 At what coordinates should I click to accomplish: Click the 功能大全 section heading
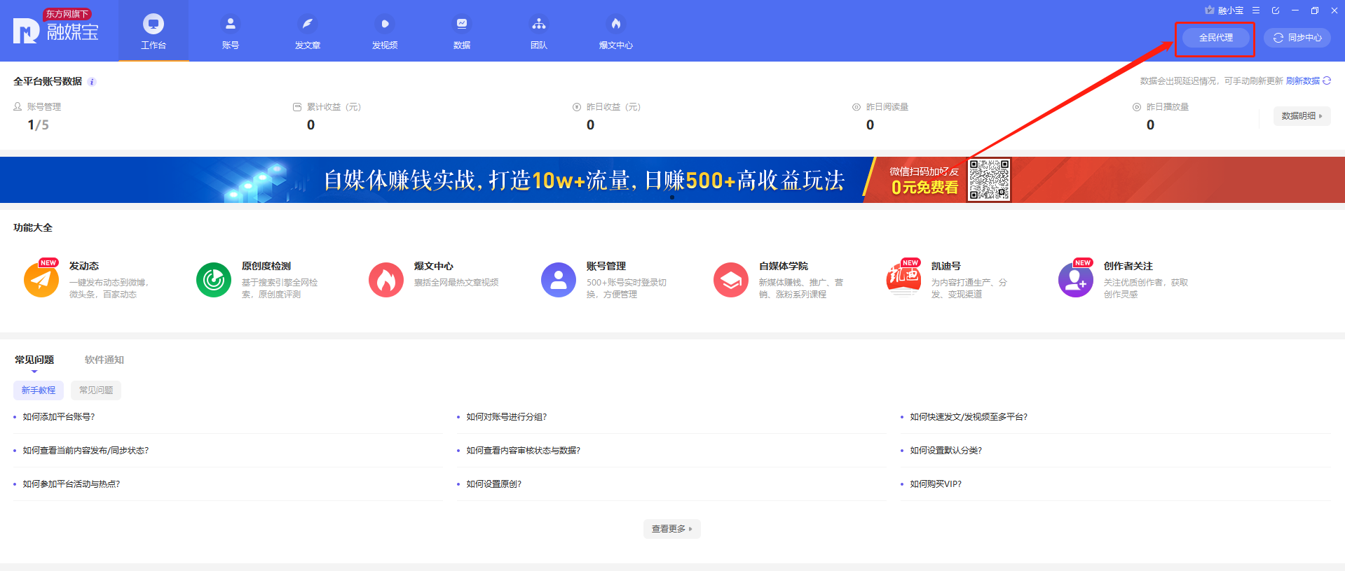tap(33, 227)
